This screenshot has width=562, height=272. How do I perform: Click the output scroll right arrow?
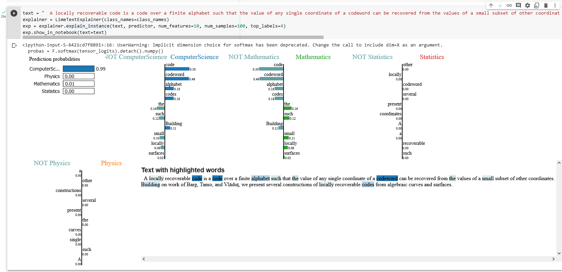coord(554,259)
